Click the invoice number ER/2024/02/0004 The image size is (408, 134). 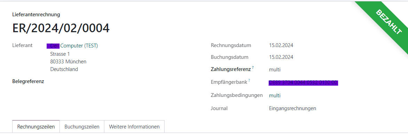[x=61, y=28]
